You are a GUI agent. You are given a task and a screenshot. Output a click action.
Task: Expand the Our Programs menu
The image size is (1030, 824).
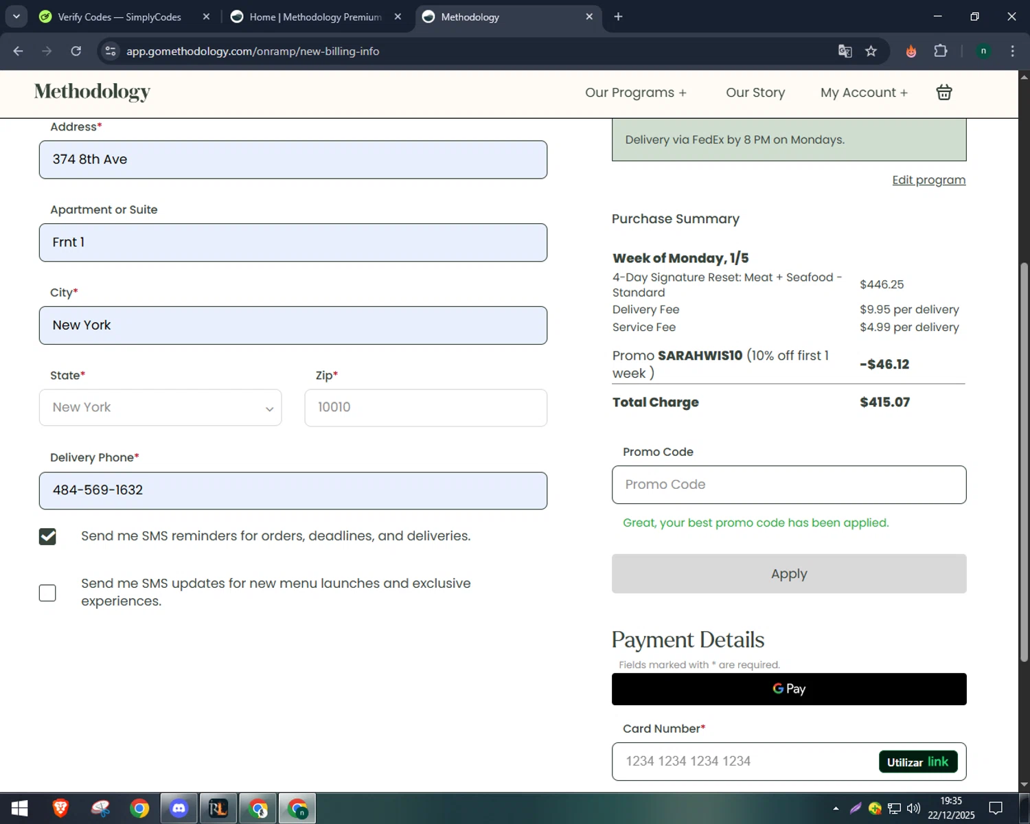636,92
